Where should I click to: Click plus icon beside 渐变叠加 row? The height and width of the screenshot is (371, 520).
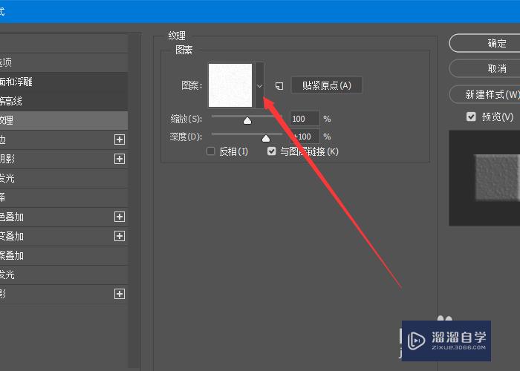tap(120, 236)
